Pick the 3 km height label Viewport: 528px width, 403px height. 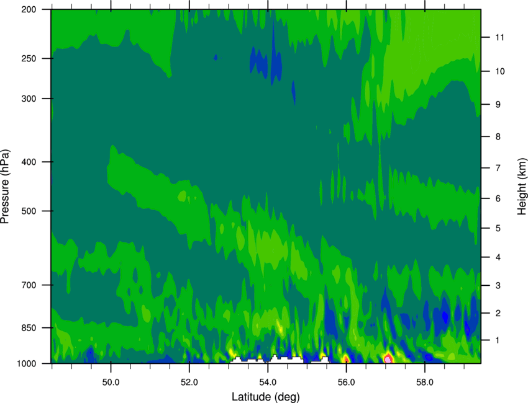click(498, 286)
